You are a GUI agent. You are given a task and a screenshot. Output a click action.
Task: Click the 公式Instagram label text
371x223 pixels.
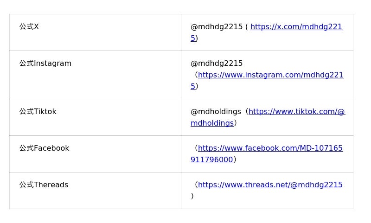pyautogui.click(x=45, y=64)
